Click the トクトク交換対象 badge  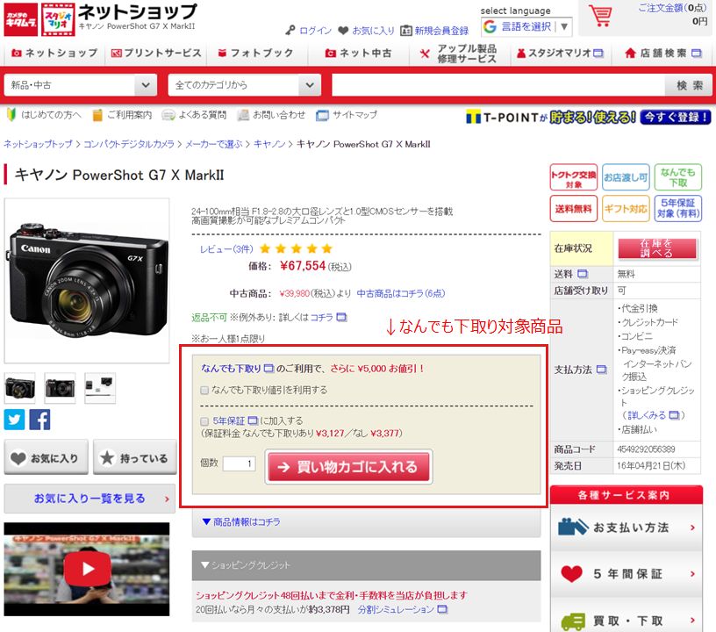[x=574, y=177]
